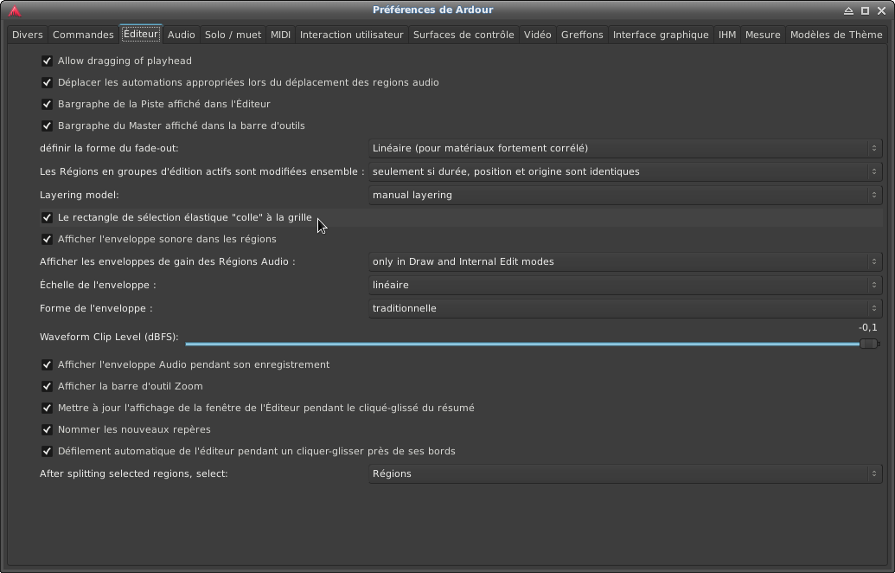Image resolution: width=895 pixels, height=573 pixels.
Task: Open the Solo / muet tab
Action: coord(233,35)
